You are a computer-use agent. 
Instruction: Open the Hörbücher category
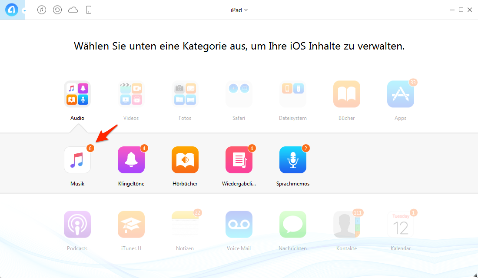(x=185, y=160)
